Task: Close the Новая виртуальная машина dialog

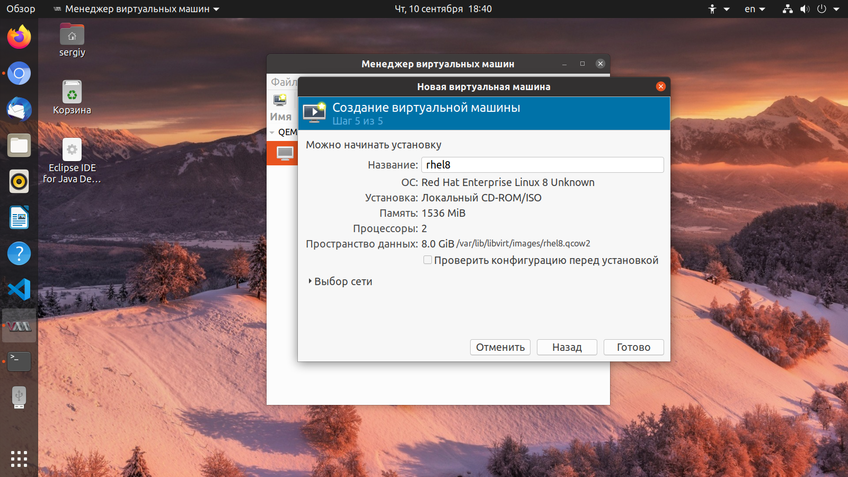Action: click(660, 86)
